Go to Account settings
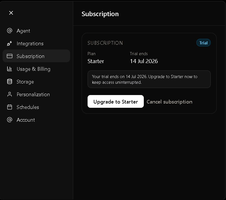Image resolution: width=226 pixels, height=200 pixels. coord(36,120)
